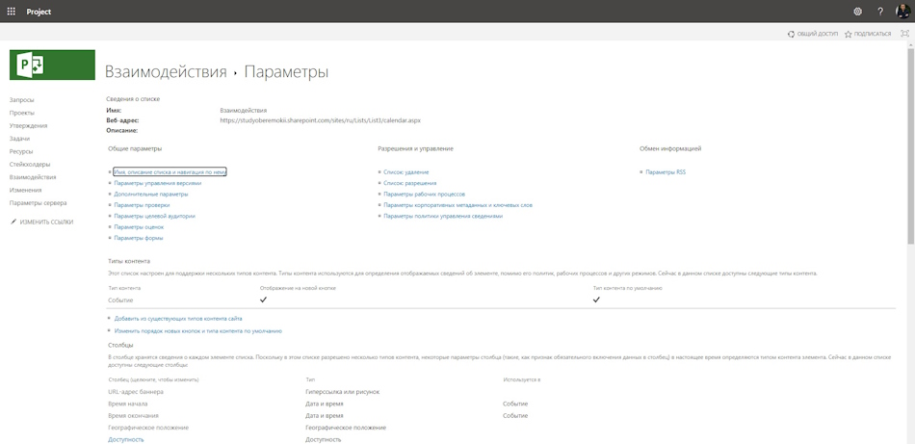Click Список: удаление link
The height and width of the screenshot is (444, 915).
point(406,172)
